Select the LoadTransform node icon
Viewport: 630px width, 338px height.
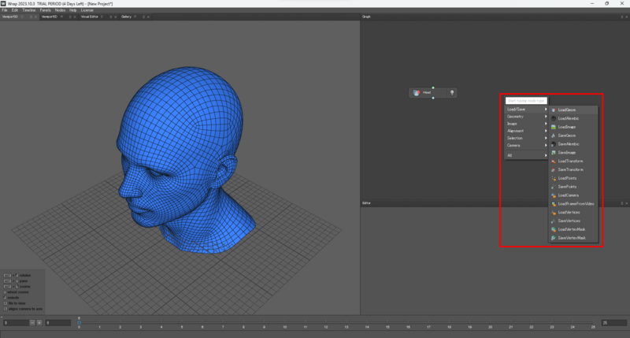click(554, 162)
